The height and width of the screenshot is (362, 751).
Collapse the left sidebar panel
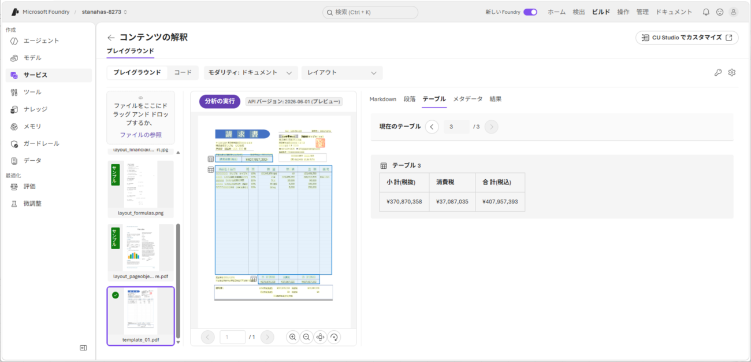click(x=83, y=348)
